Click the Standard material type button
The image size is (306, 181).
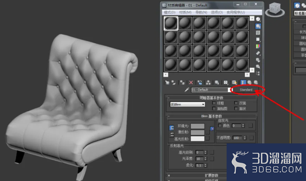click(x=246, y=90)
